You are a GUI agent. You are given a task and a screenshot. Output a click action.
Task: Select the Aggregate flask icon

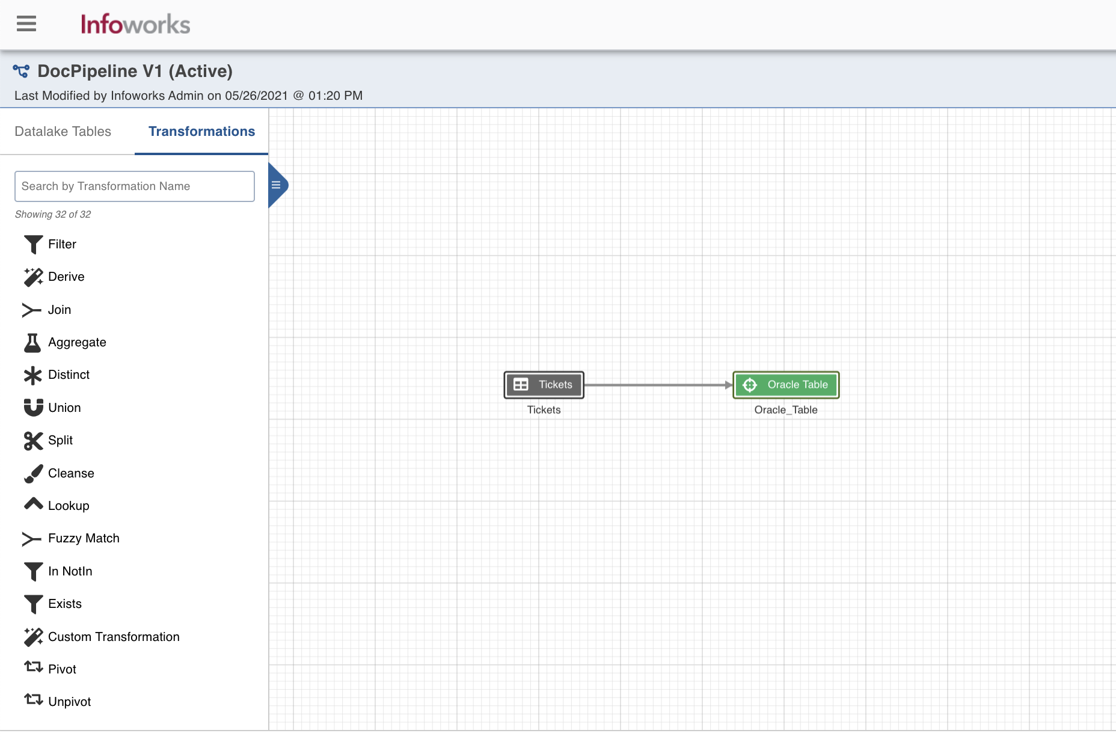[32, 342]
